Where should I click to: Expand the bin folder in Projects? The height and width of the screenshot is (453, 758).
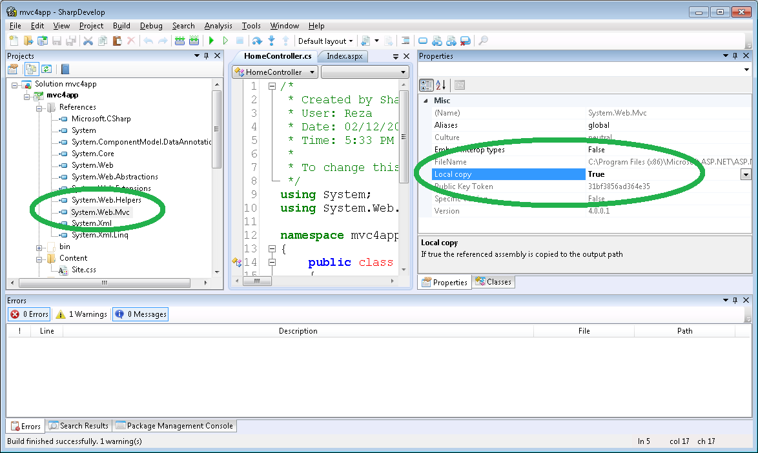point(40,247)
